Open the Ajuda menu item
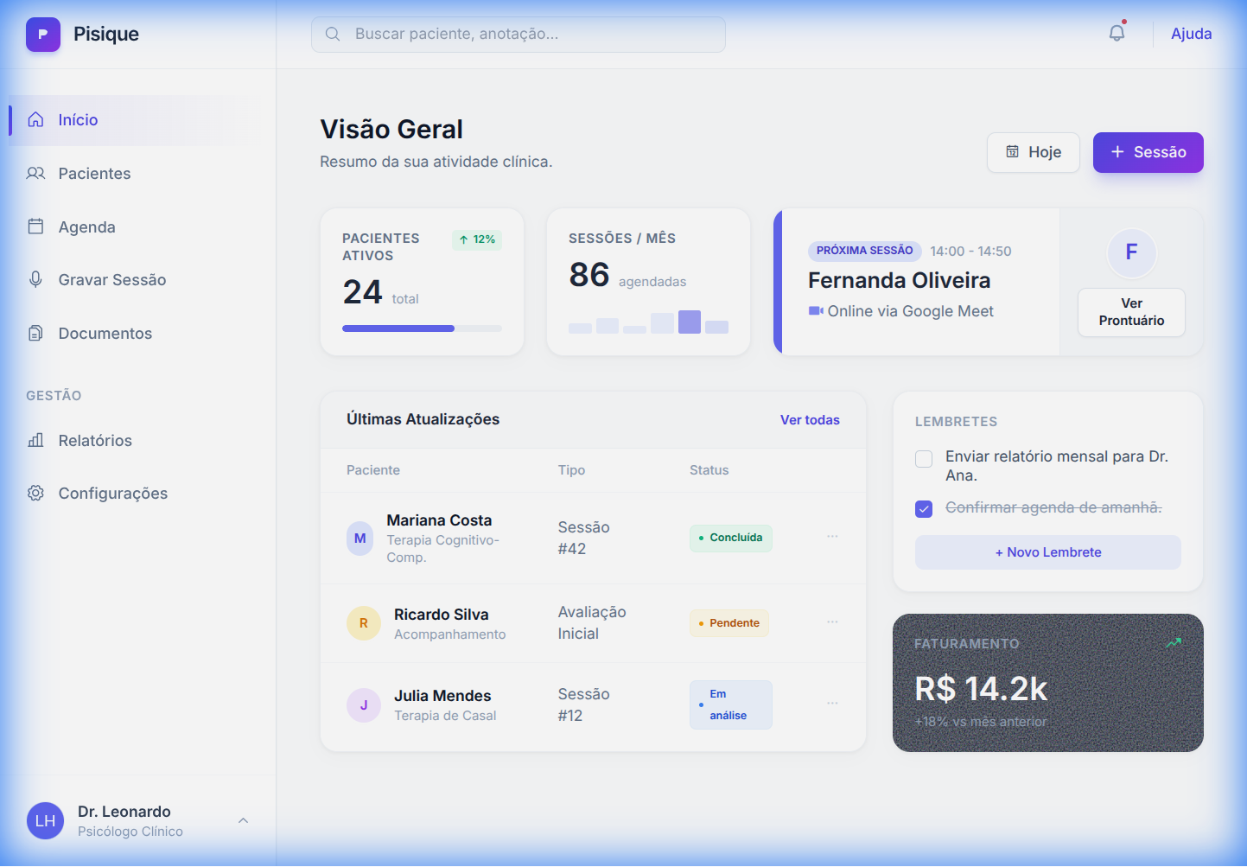 (x=1191, y=34)
